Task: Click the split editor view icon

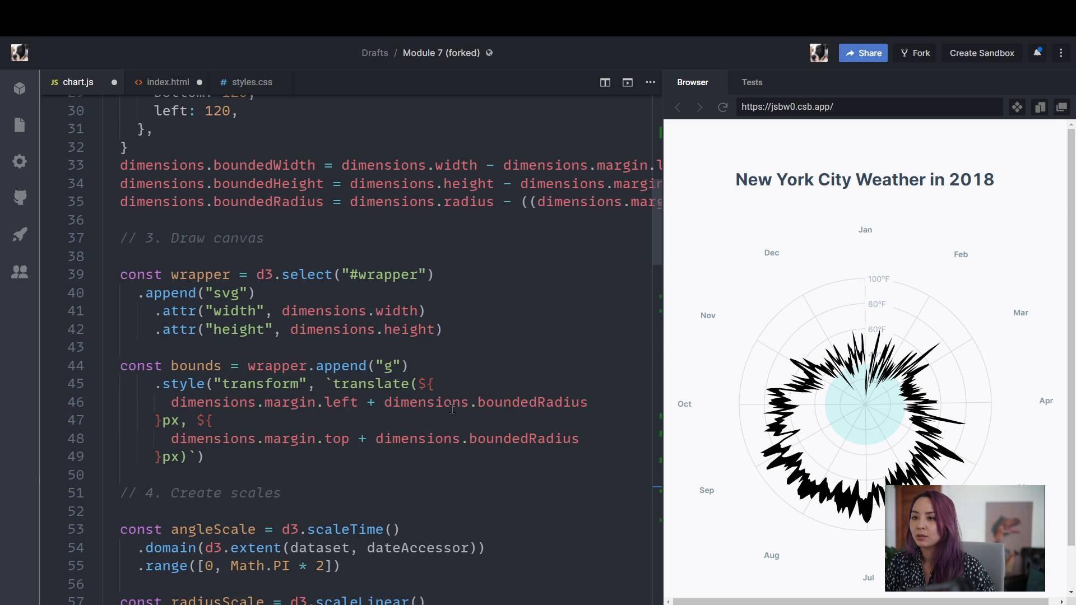Action: pyautogui.click(x=605, y=82)
